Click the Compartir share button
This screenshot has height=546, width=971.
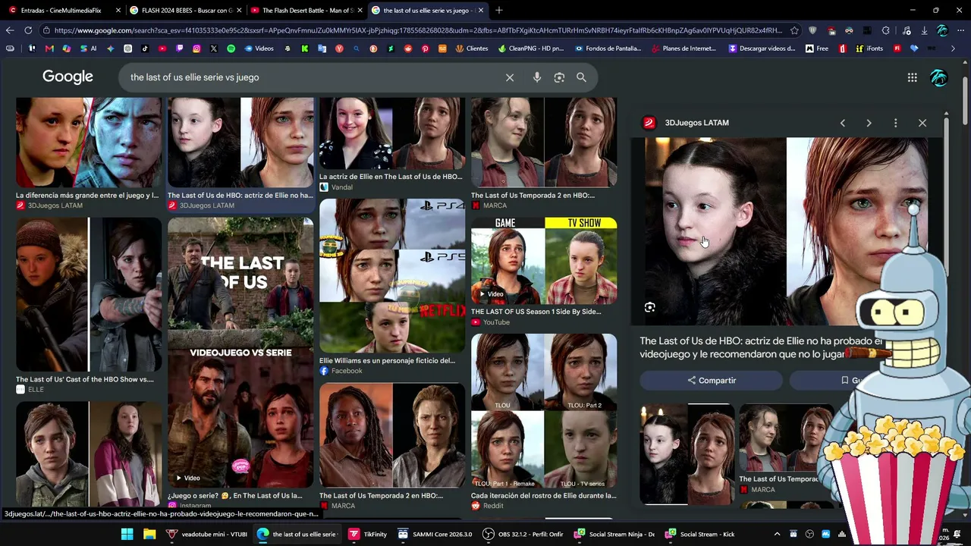(x=712, y=381)
